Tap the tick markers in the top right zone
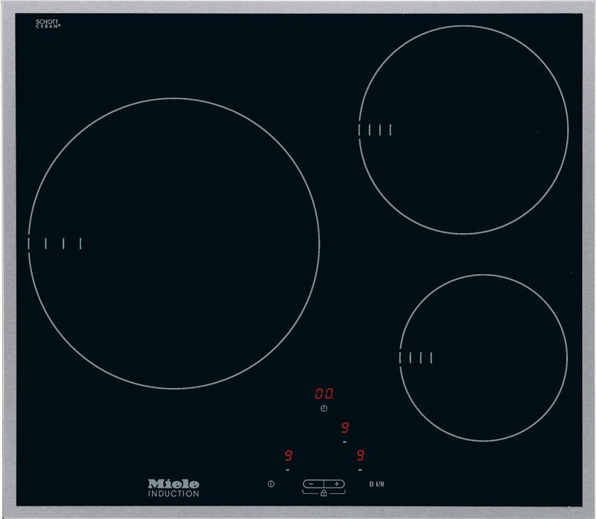Screen dimensions: 596x519 [376, 130]
